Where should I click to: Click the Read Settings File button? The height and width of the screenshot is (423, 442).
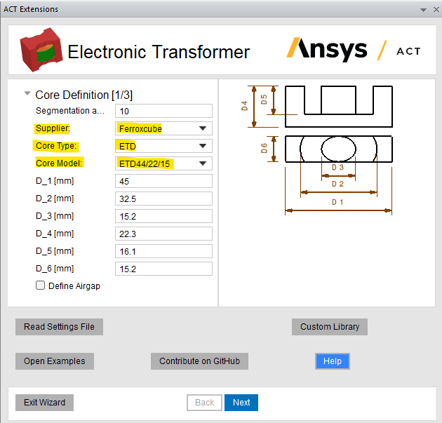tap(59, 327)
